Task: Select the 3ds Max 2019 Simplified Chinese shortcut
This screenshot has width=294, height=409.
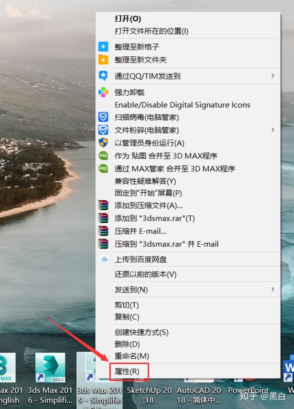Action: click(99, 381)
